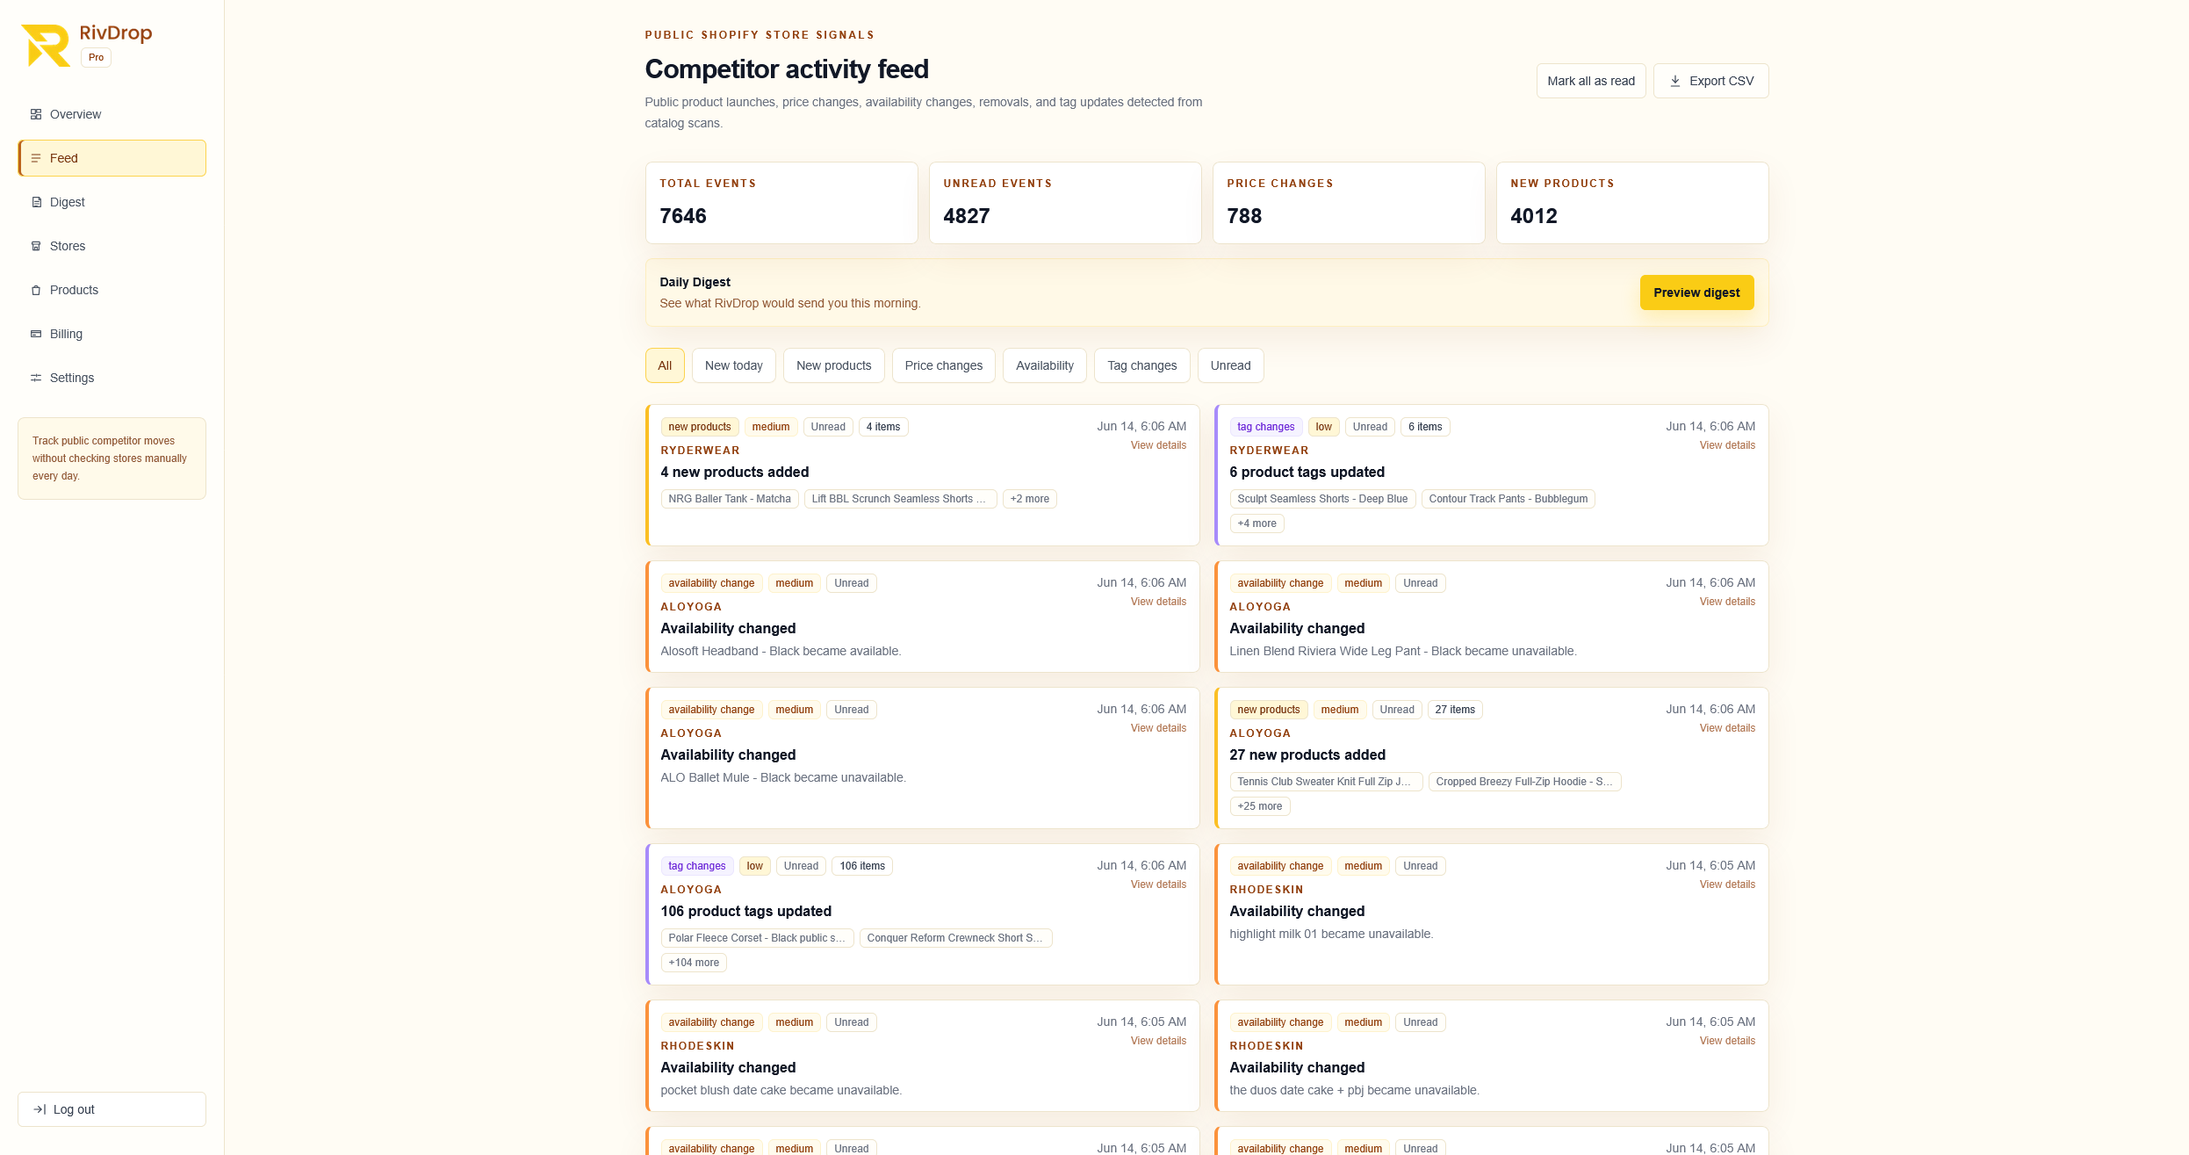Filter feed by New products
This screenshot has height=1155, width=2189.
click(834, 365)
